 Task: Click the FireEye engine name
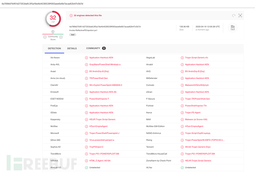54,105
